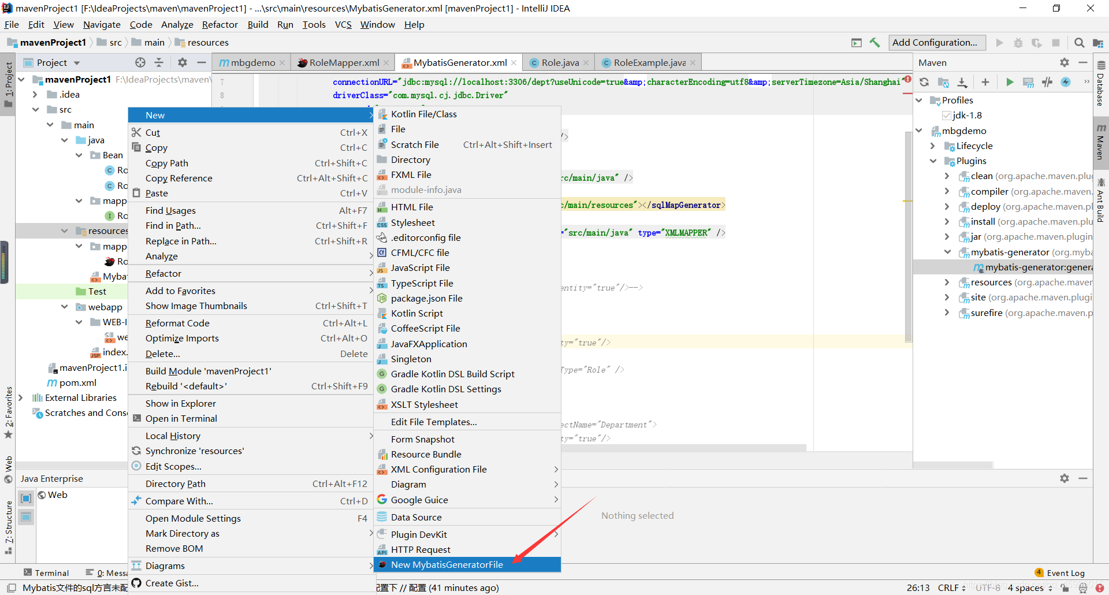This screenshot has height=595, width=1109.
Task: Click the Maven panel horizontal scrollbar
Action: [x=954, y=464]
